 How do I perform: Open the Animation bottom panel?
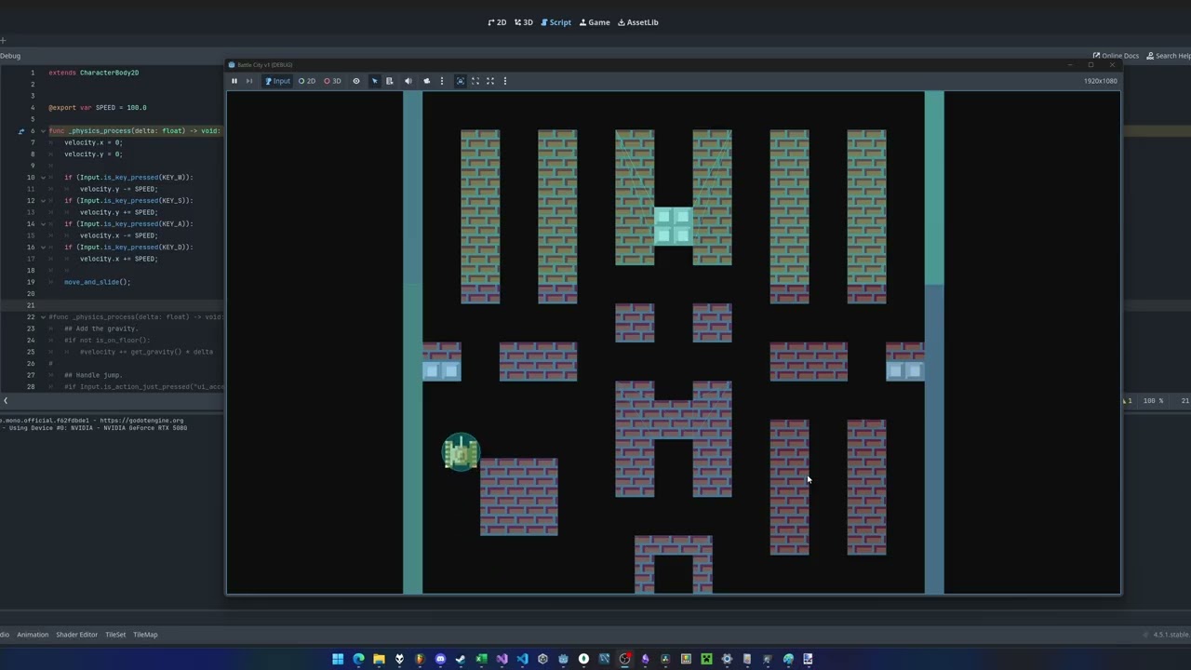[33, 635]
